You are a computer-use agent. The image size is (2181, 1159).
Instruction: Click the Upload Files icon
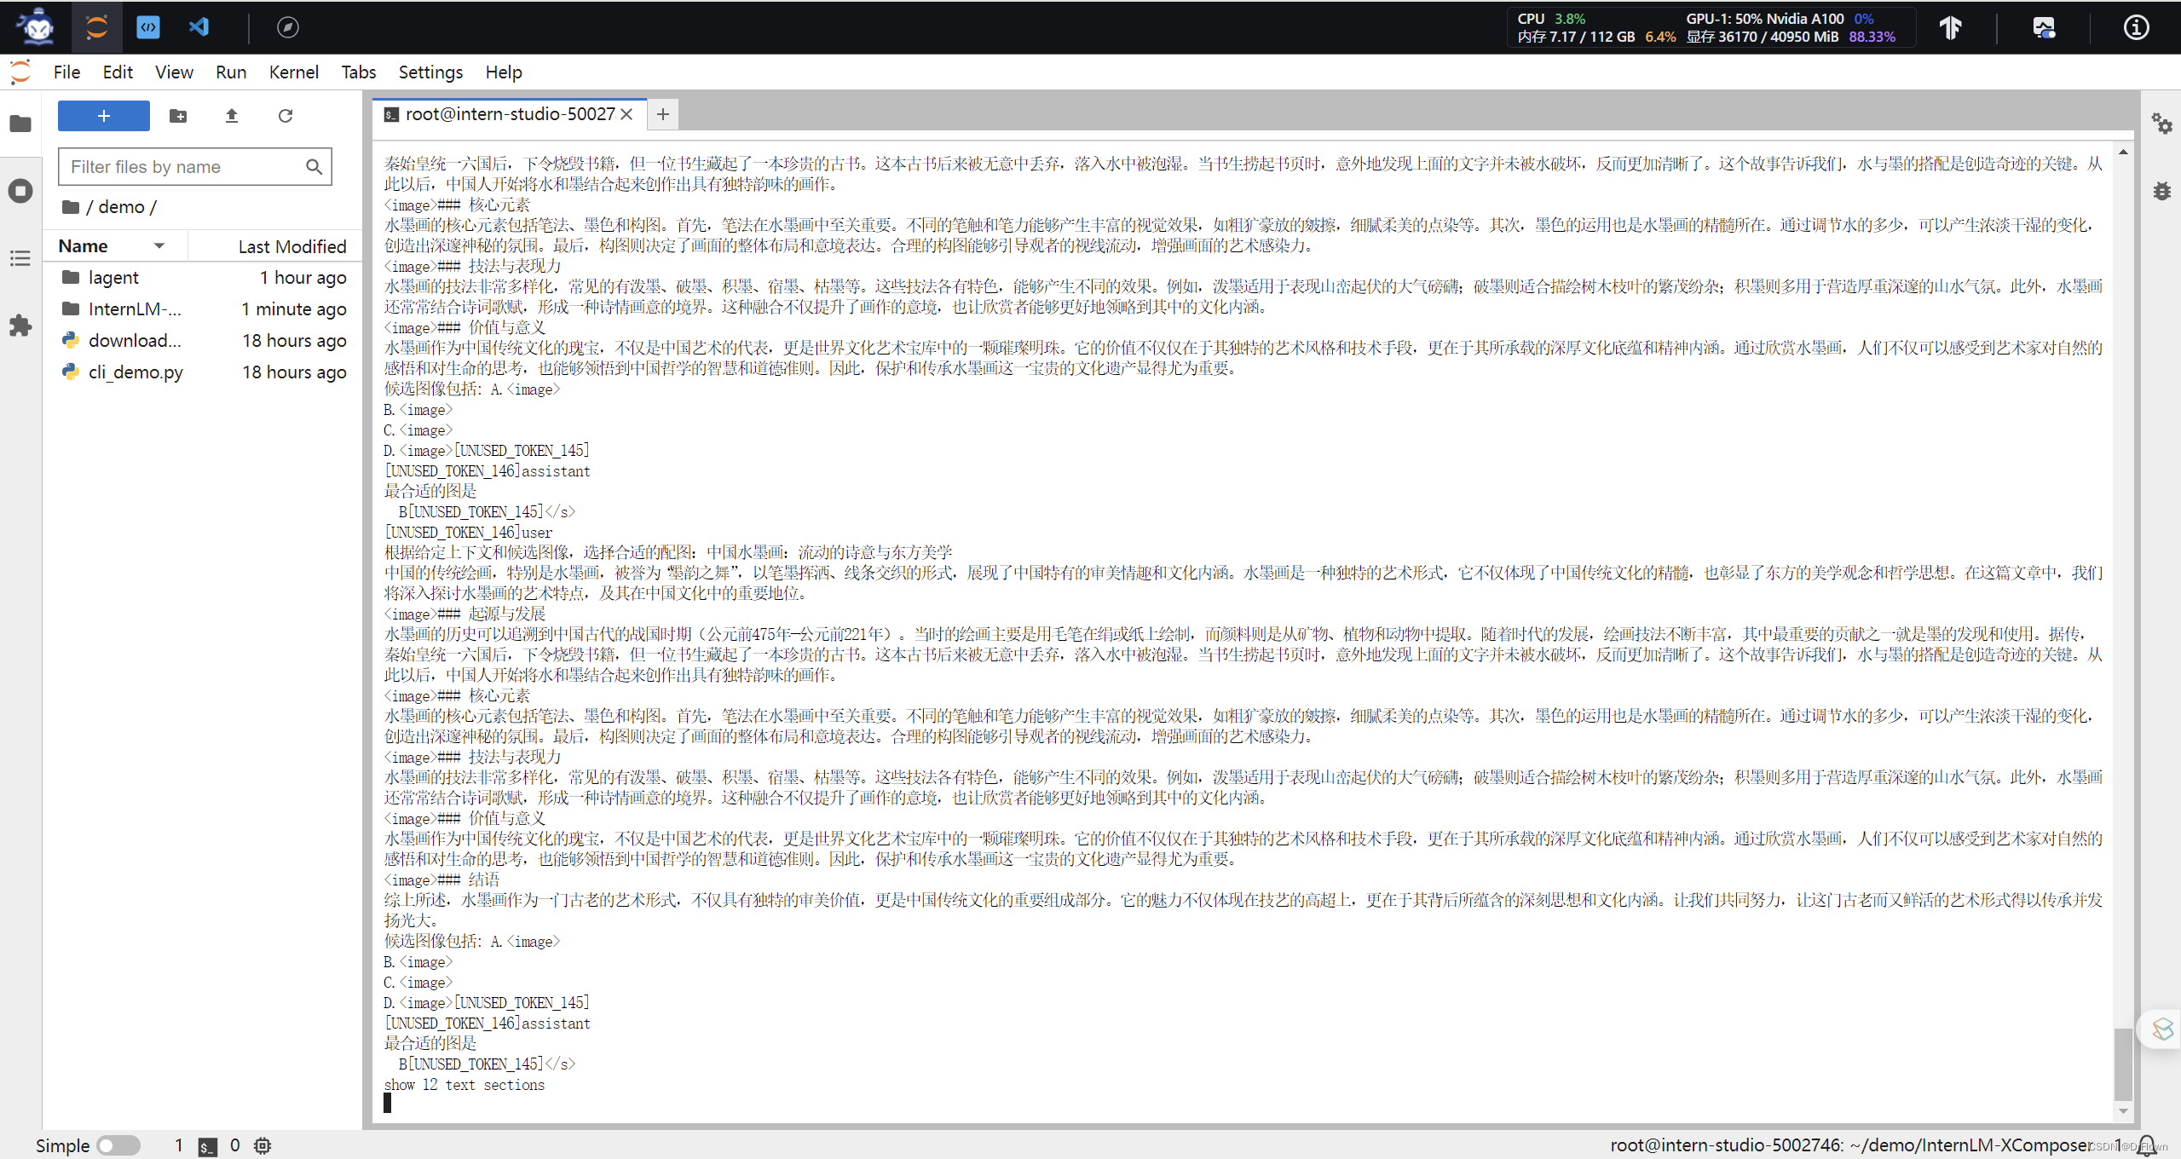click(232, 116)
